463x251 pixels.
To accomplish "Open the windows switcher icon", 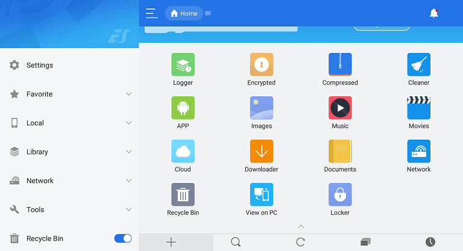I will coord(365,242).
